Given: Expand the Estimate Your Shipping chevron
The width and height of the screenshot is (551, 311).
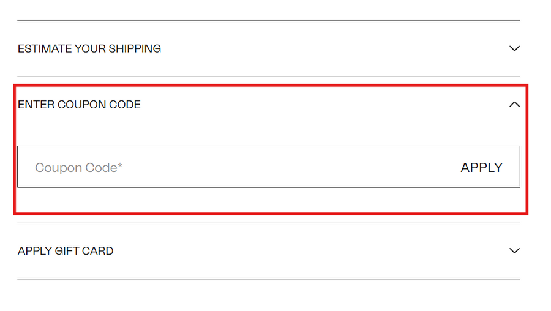Looking at the screenshot, I should click(x=514, y=48).
